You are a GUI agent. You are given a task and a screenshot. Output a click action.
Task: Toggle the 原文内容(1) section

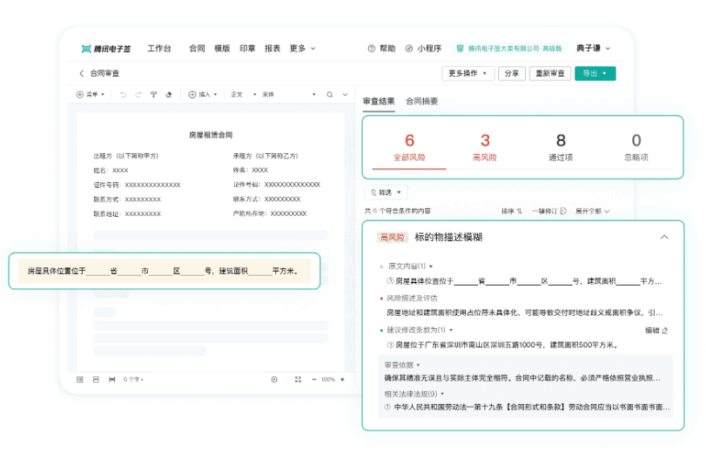410,266
